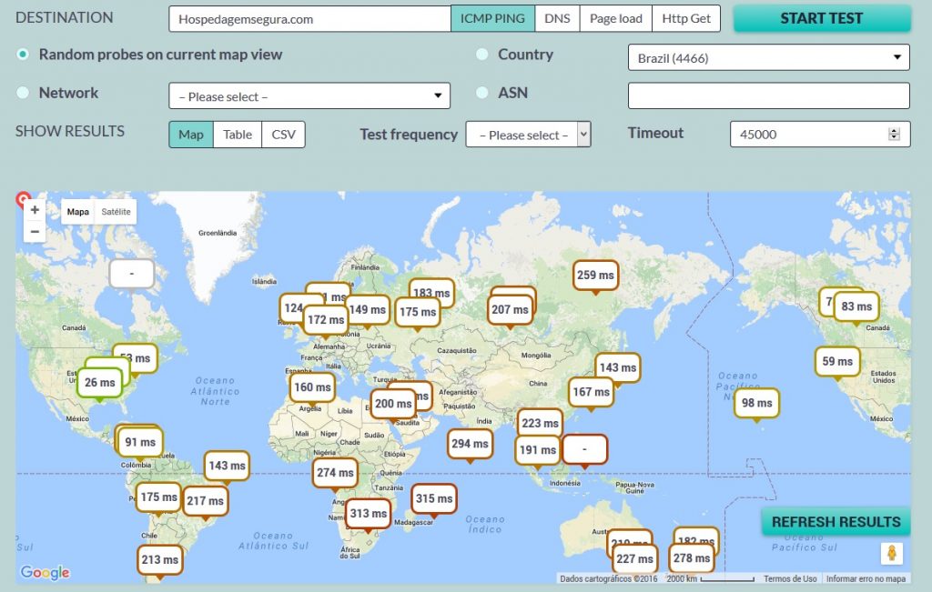Switch to the DNS test tab
Image resolution: width=932 pixels, height=592 pixels.
(x=557, y=18)
